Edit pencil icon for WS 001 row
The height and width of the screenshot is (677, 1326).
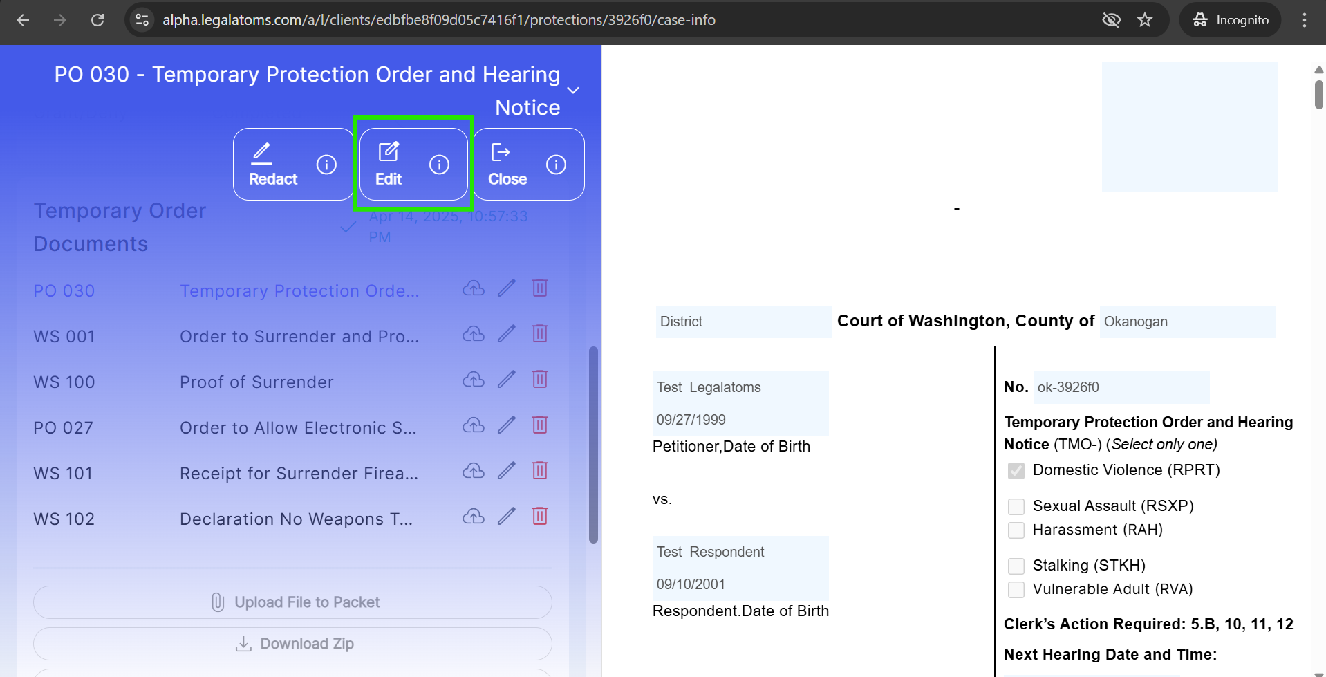click(x=507, y=334)
